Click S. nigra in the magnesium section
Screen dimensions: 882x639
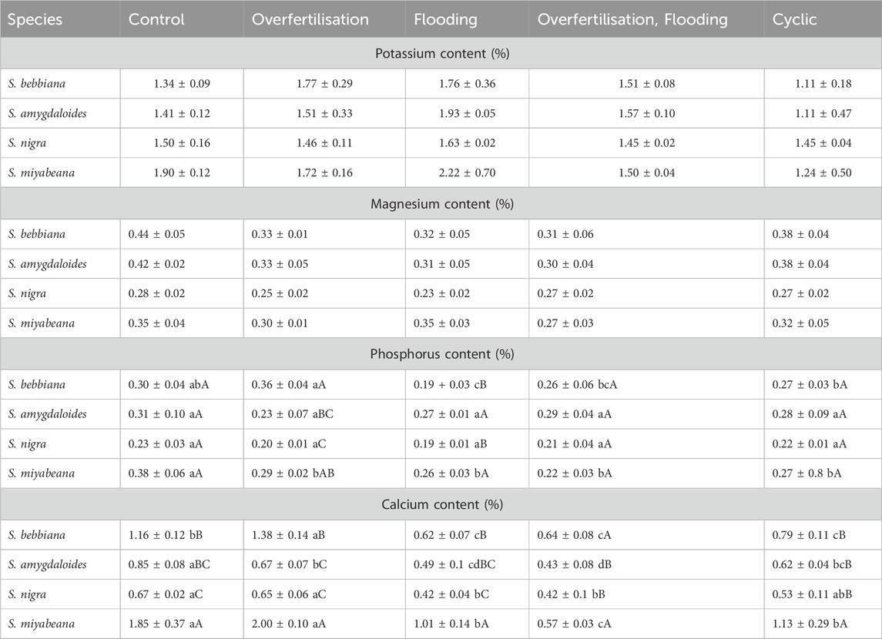coord(29,293)
